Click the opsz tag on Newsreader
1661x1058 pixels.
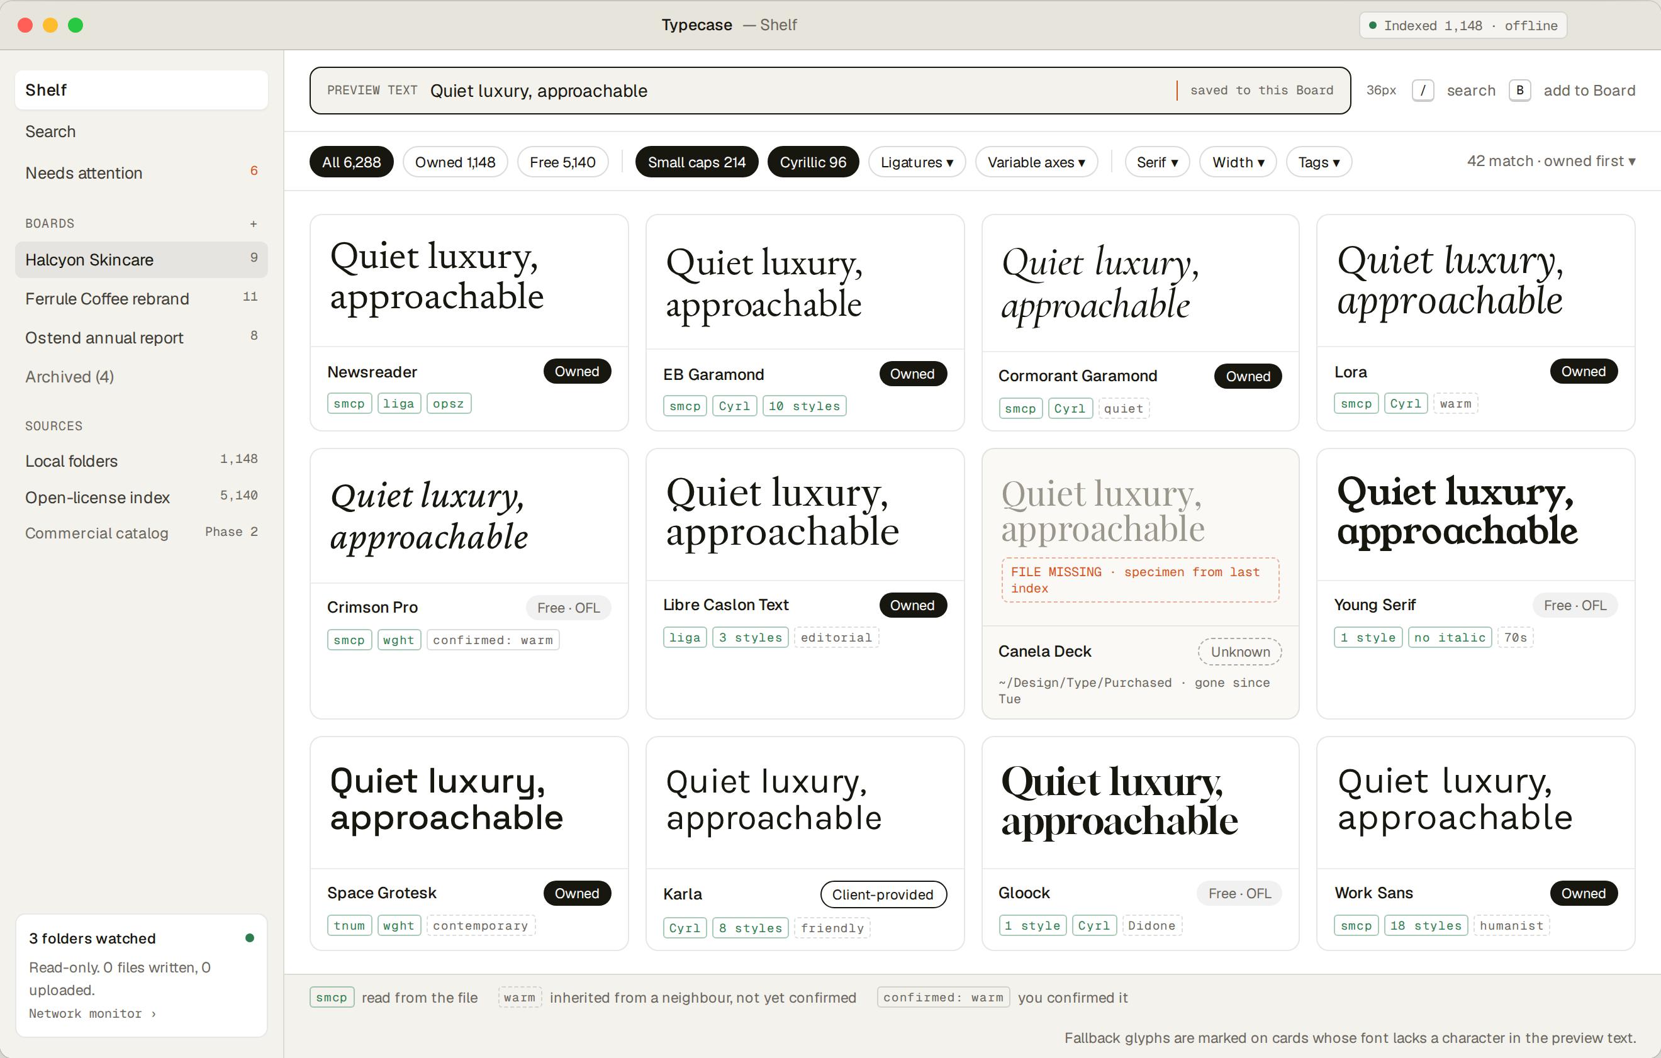pos(449,403)
